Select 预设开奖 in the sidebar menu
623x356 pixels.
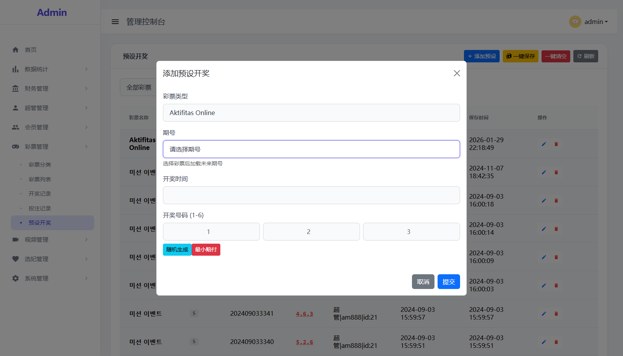point(39,223)
